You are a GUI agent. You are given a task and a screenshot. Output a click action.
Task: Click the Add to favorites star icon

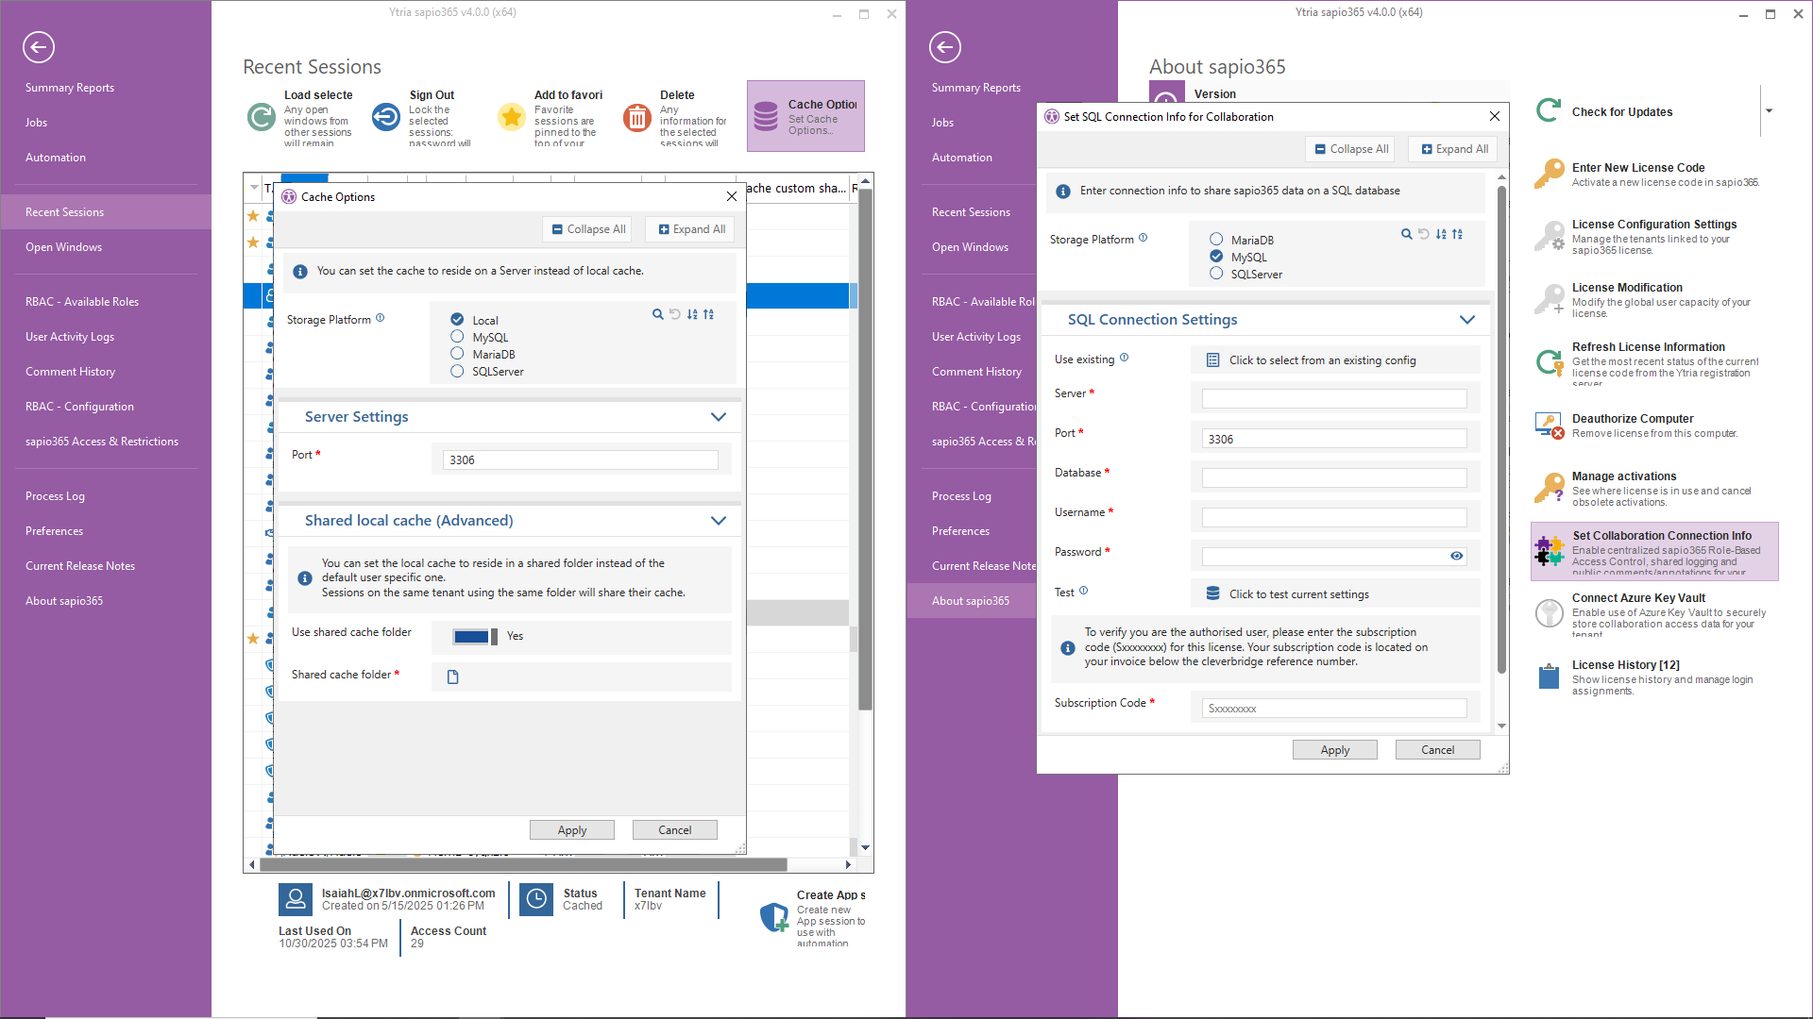coord(511,117)
